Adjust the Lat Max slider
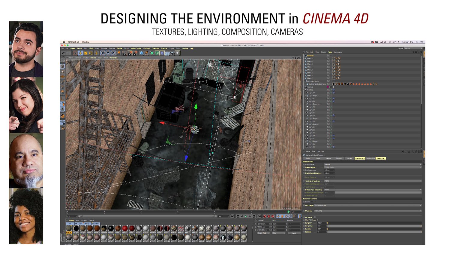This screenshot has width=450, height=253. coord(374,232)
